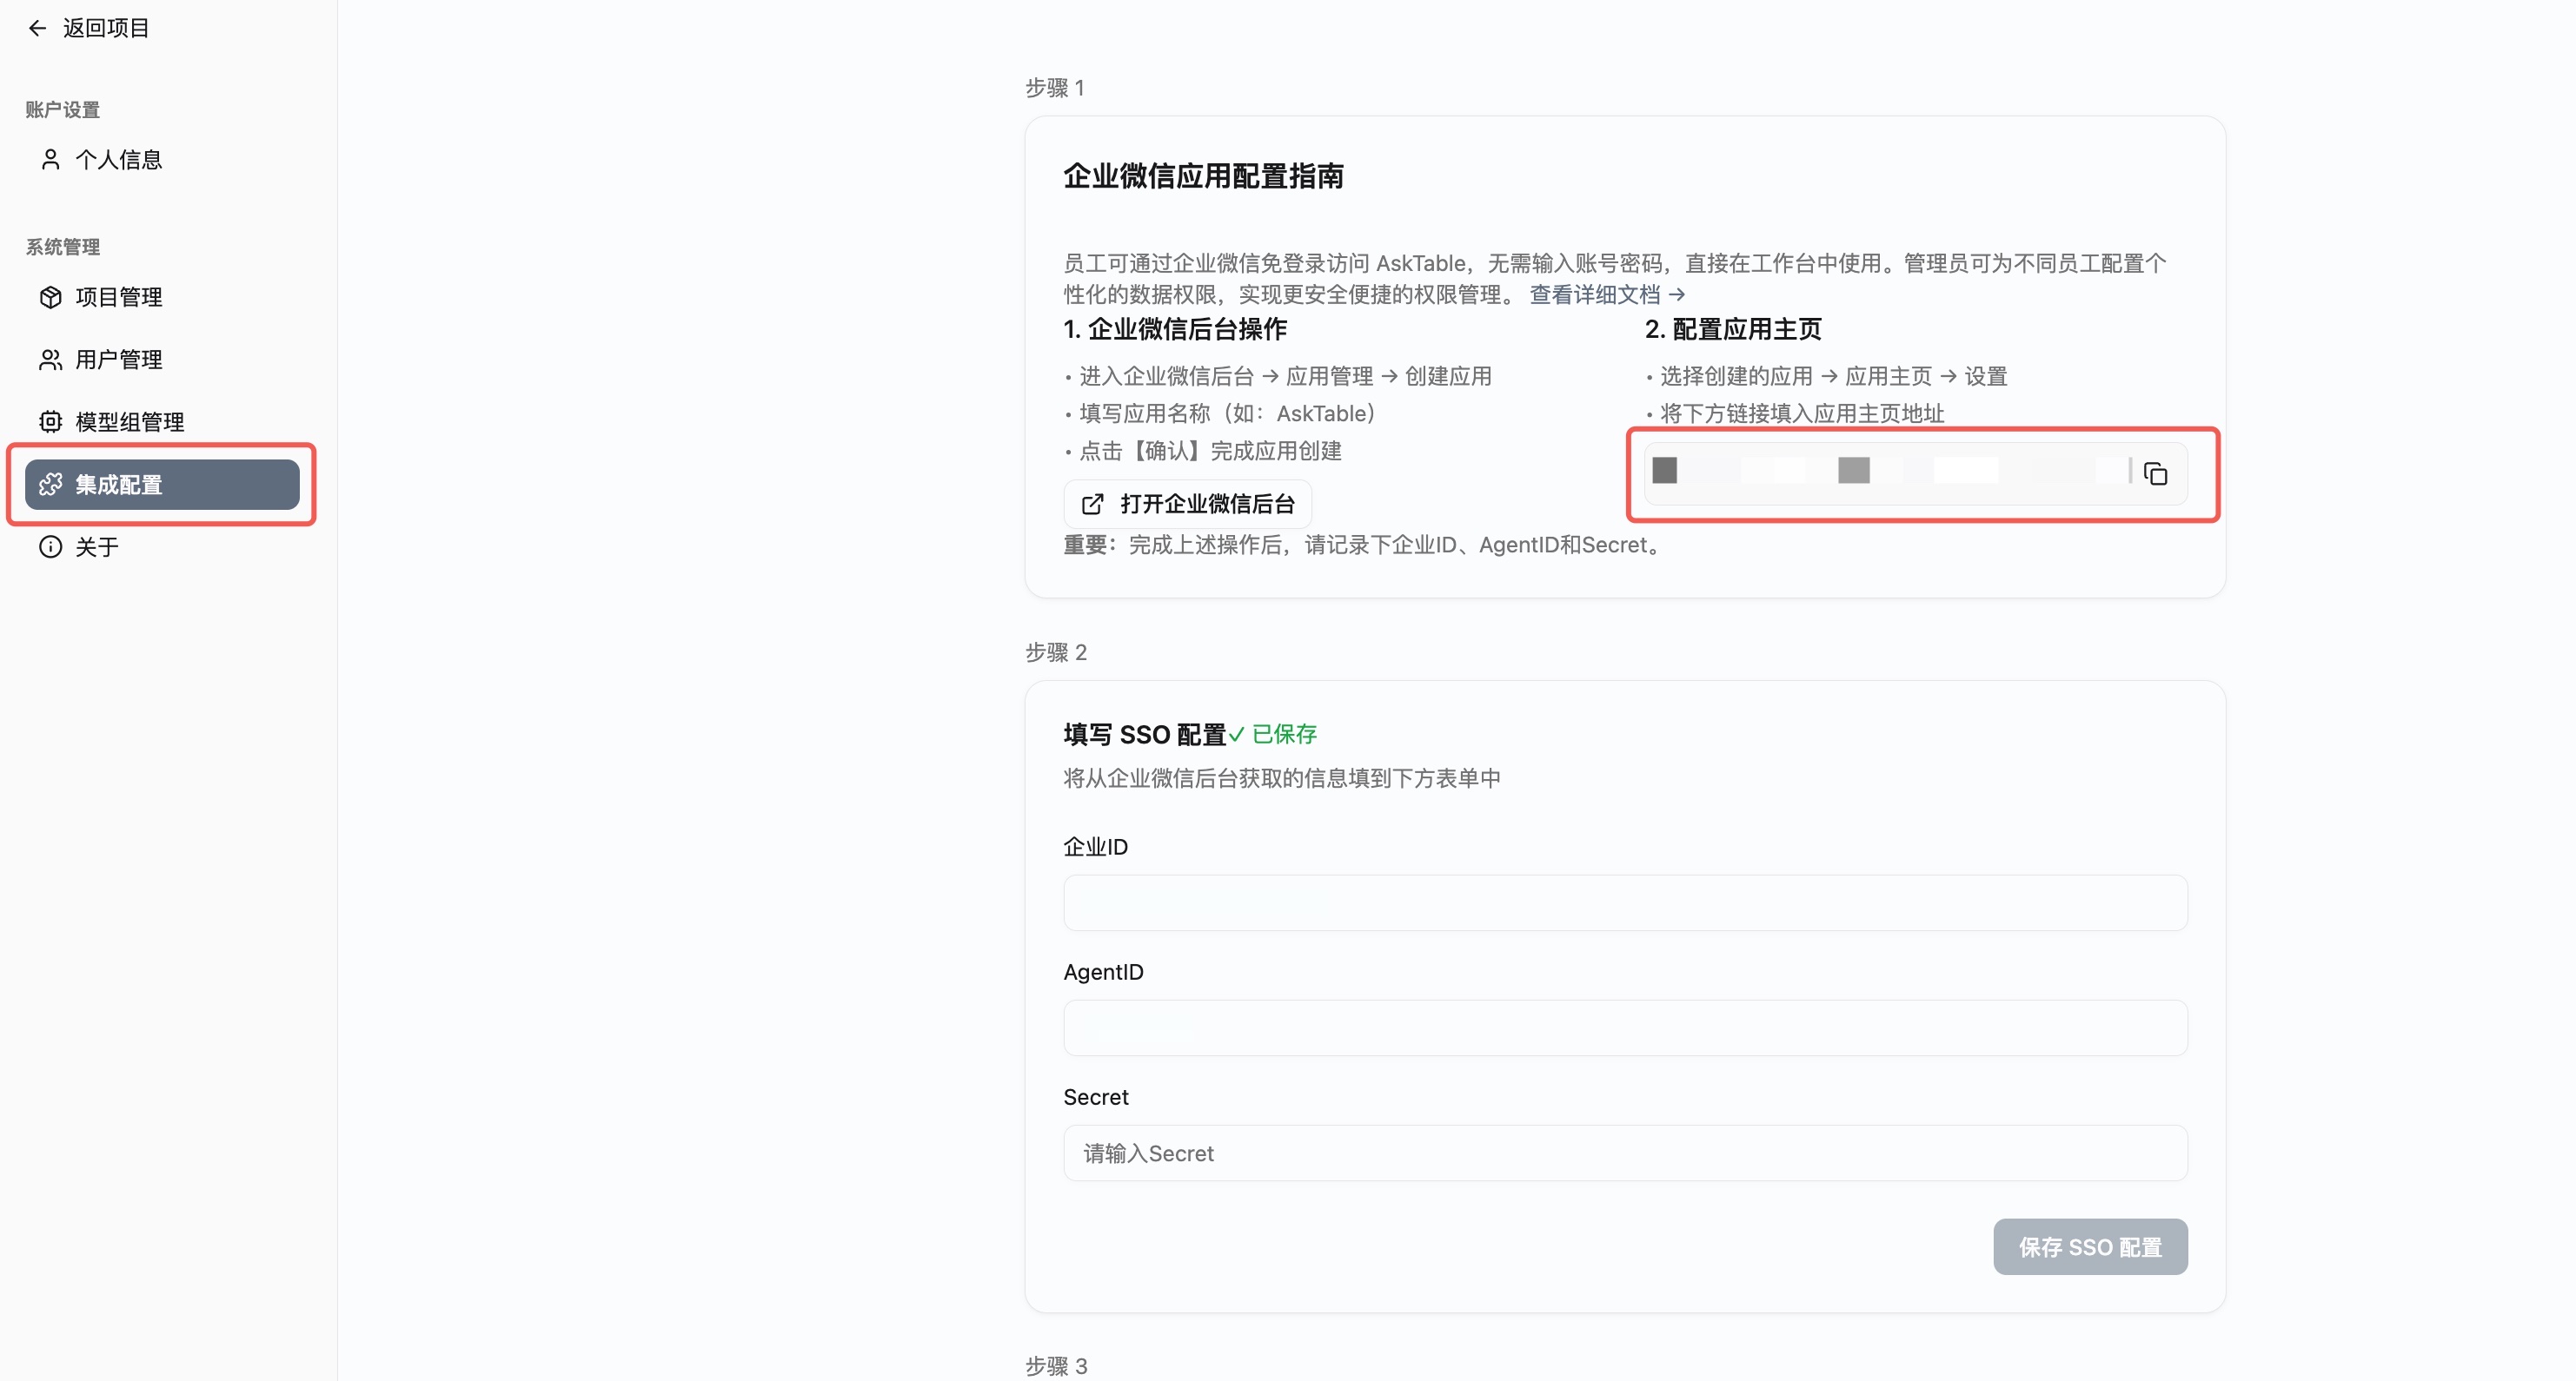The width and height of the screenshot is (2576, 1381).
Task: Click the Secret input field
Action: [x=1624, y=1153]
